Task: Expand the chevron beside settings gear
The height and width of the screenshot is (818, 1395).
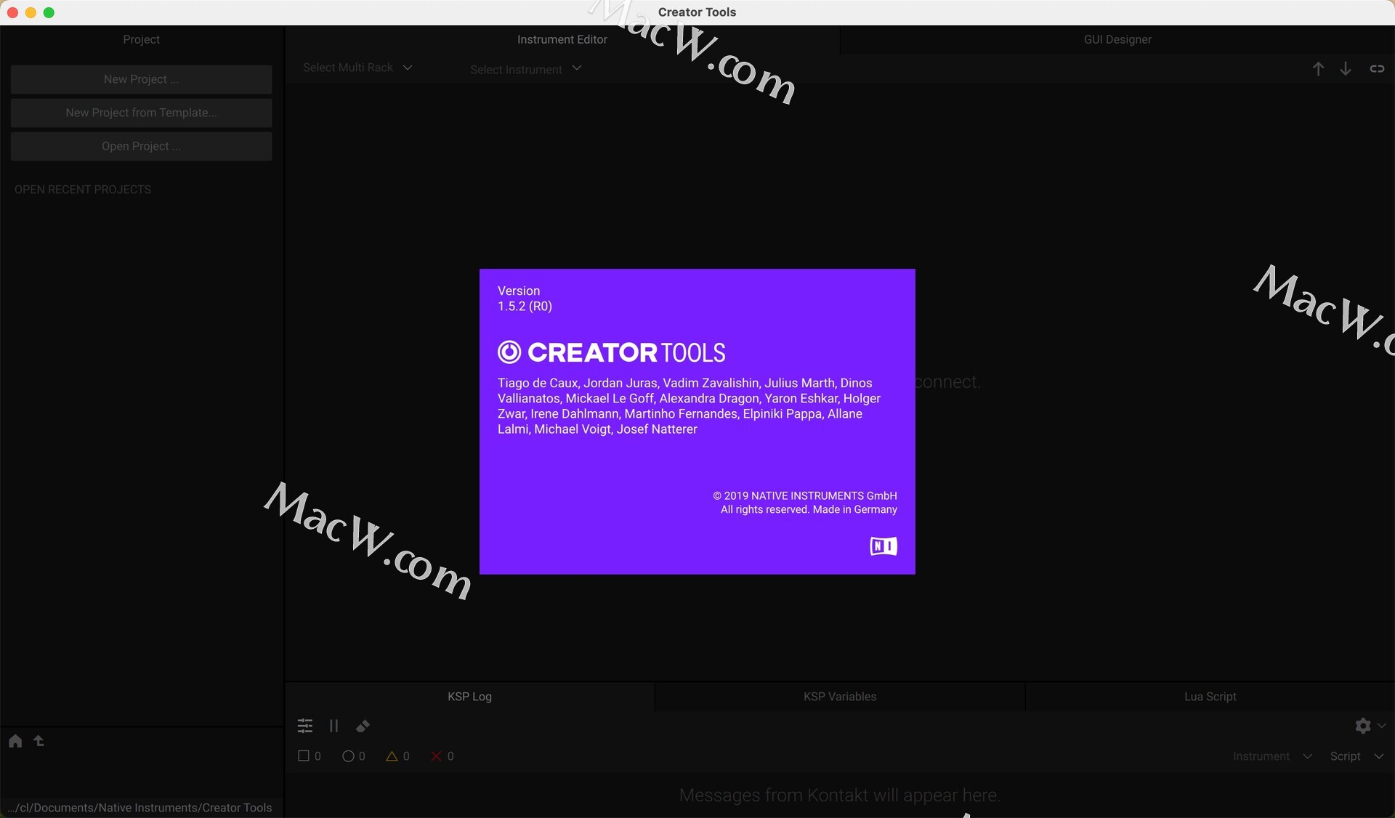Action: coord(1382,725)
